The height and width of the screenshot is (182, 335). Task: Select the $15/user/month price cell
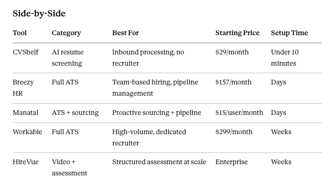(x=239, y=113)
